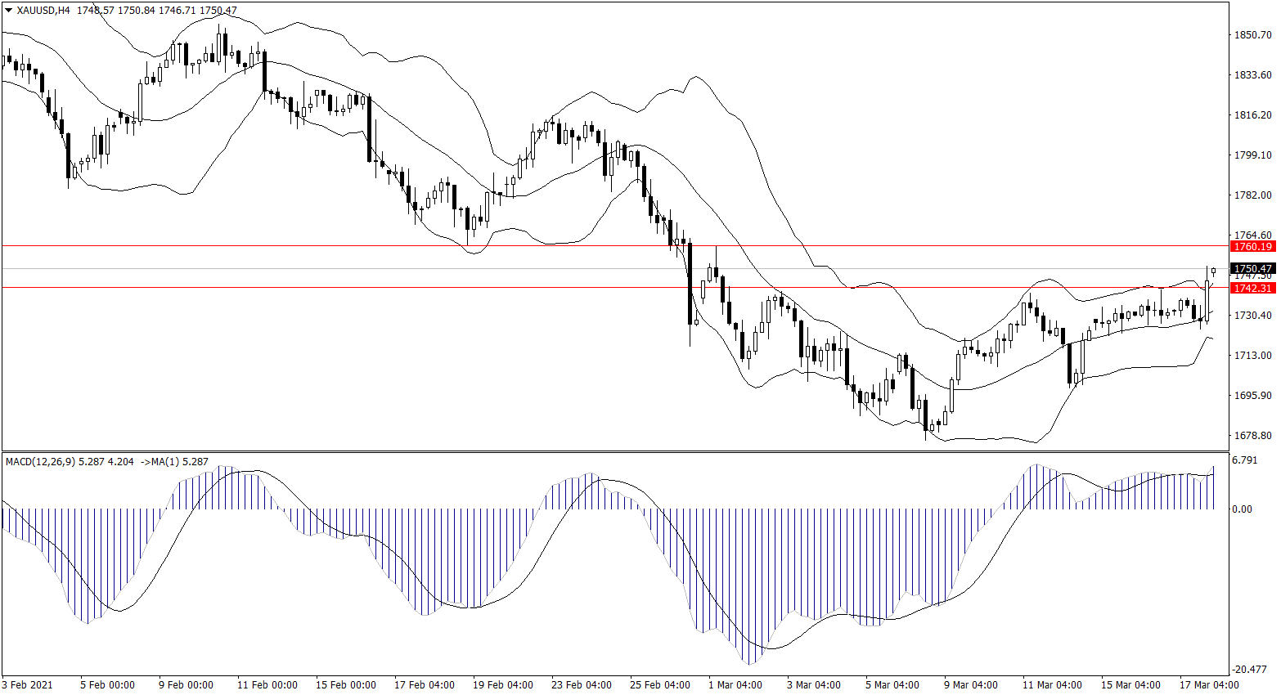Click the 1 Mar 04:00 time label

(x=735, y=685)
